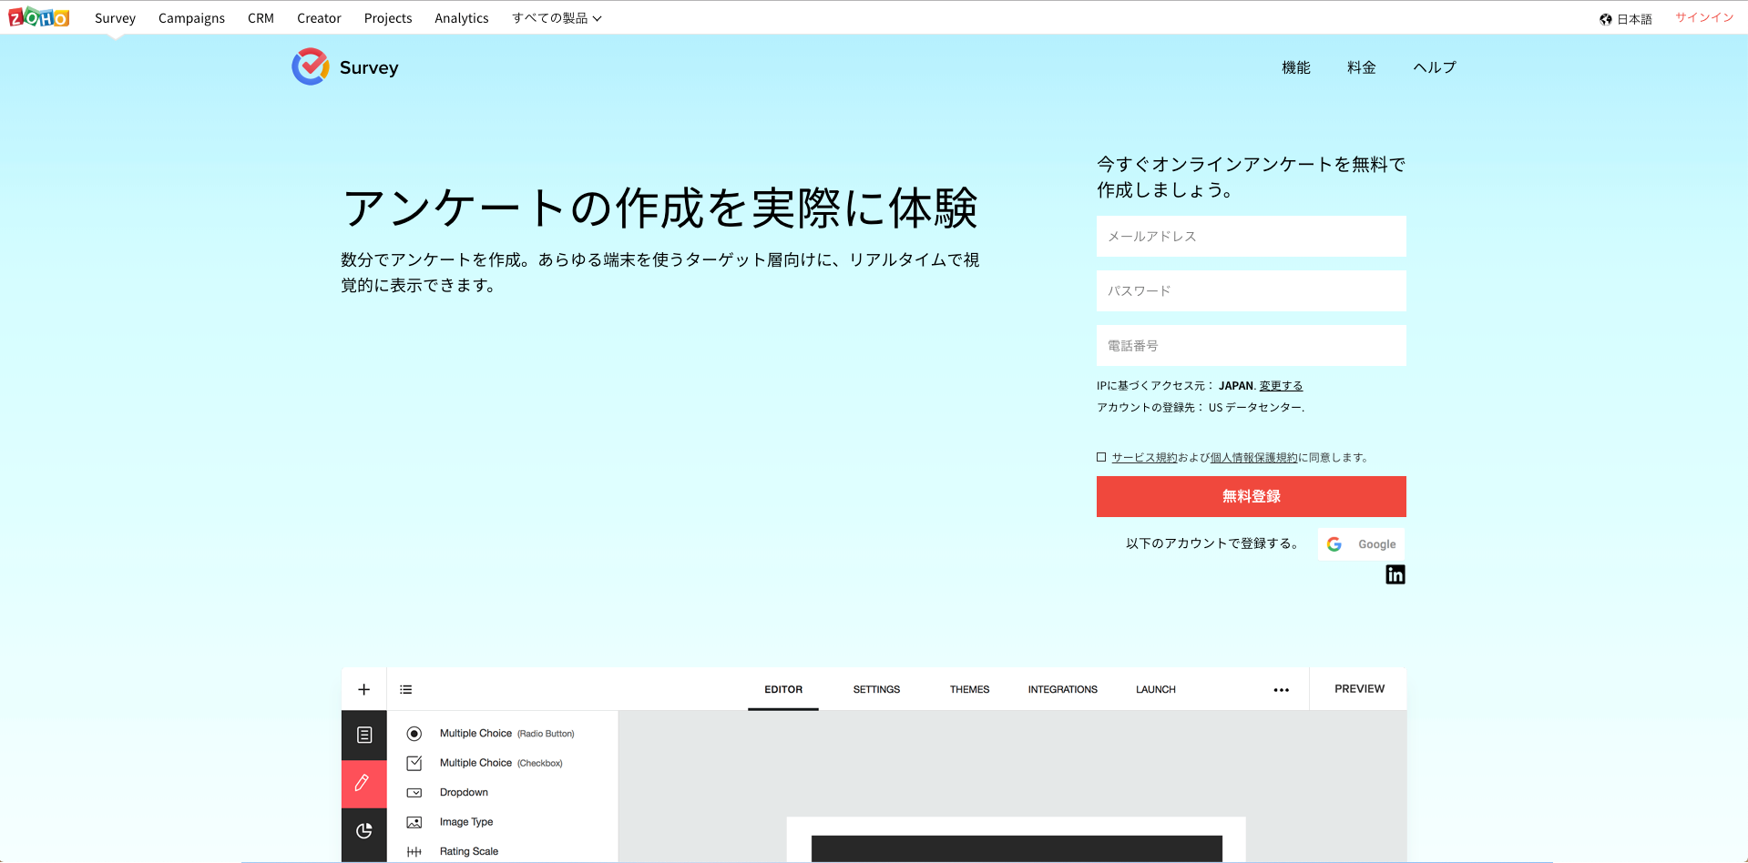Select the pencil (editor) tool in the dark sidebar
Viewport: 1748px width, 863px height.
click(x=363, y=783)
